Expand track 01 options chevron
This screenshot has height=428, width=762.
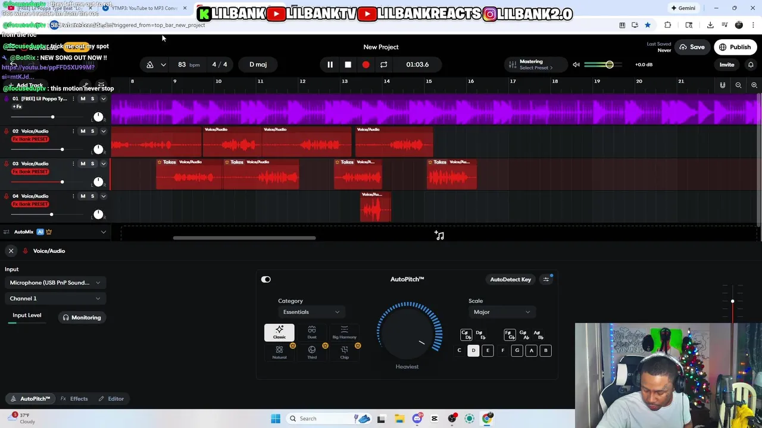click(x=103, y=99)
